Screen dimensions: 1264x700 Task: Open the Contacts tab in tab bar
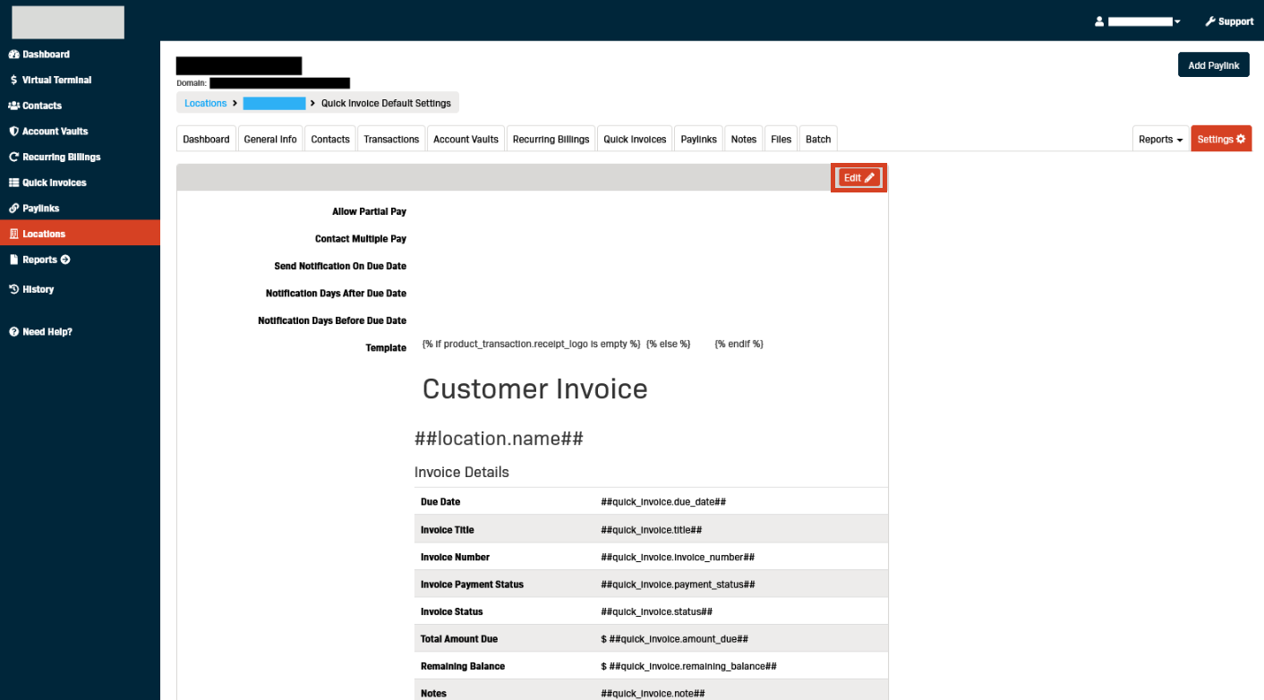(330, 140)
